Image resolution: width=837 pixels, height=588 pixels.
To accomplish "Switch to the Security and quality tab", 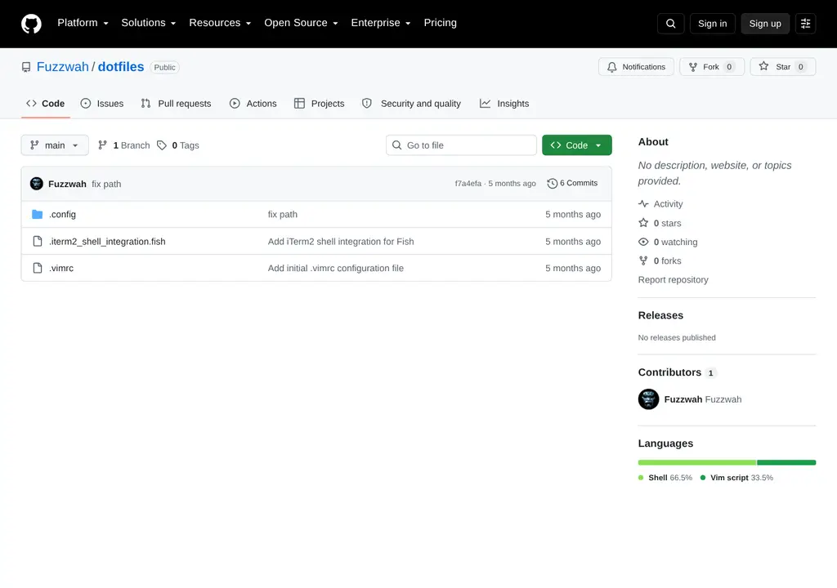I will (x=412, y=104).
